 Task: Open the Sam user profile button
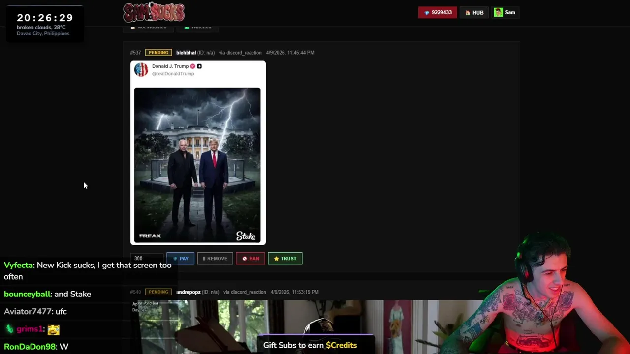505,12
